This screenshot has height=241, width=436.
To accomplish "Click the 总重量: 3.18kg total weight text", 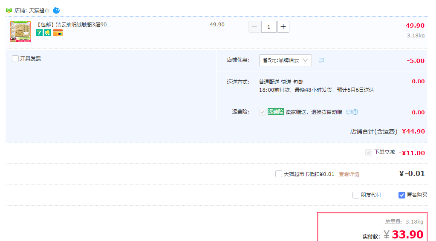I will [404, 221].
